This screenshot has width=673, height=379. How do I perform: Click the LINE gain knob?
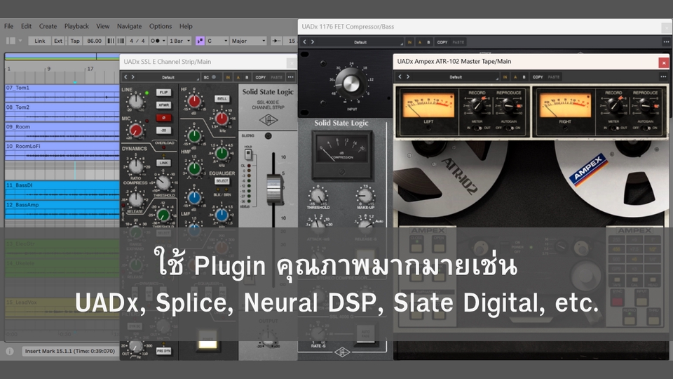(135, 101)
